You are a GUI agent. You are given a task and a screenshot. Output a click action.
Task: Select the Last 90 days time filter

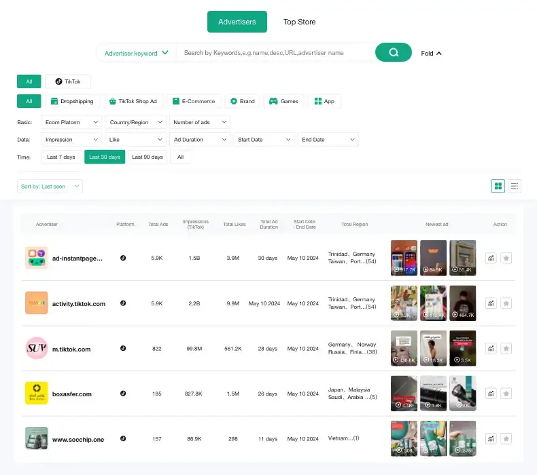point(148,157)
